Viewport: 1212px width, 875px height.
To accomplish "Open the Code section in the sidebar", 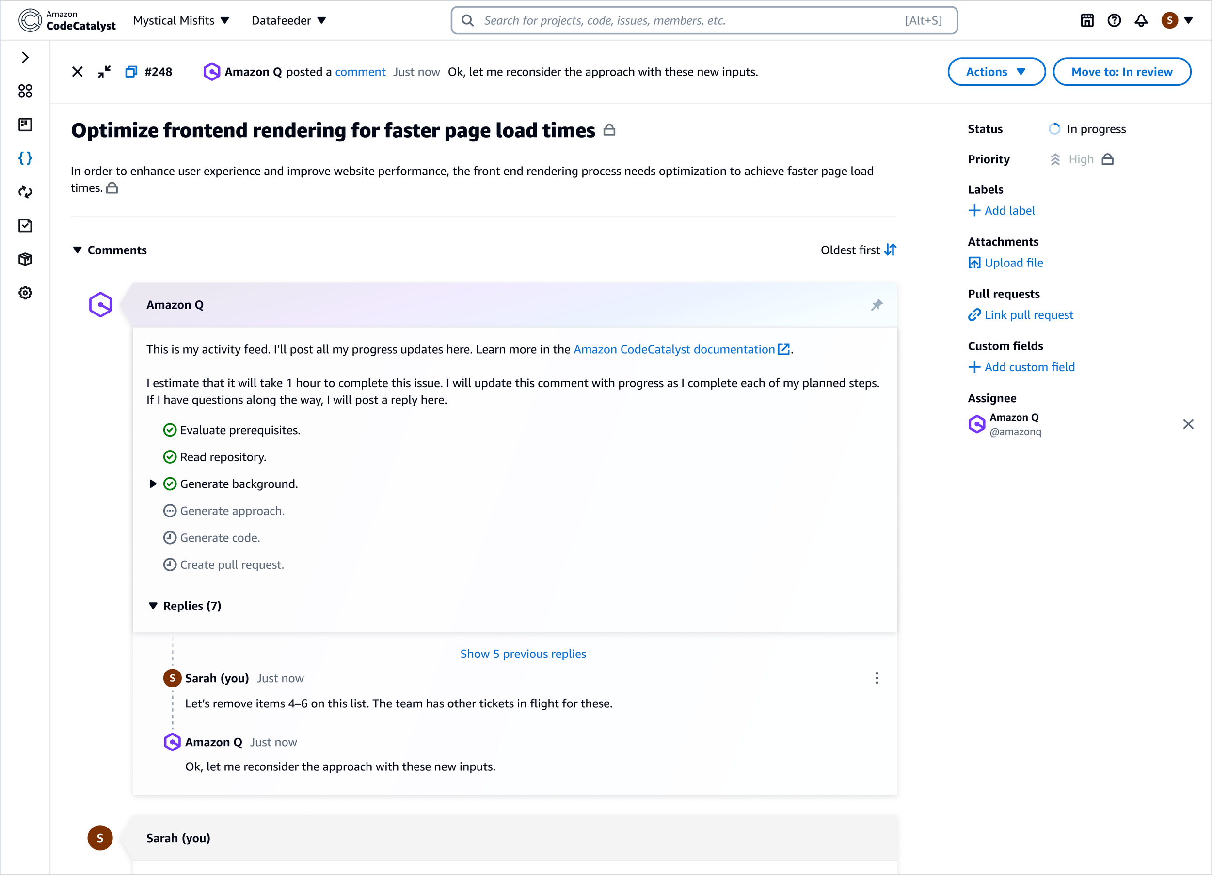I will point(25,158).
